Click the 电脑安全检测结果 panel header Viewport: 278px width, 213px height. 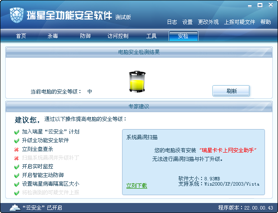click(139, 52)
